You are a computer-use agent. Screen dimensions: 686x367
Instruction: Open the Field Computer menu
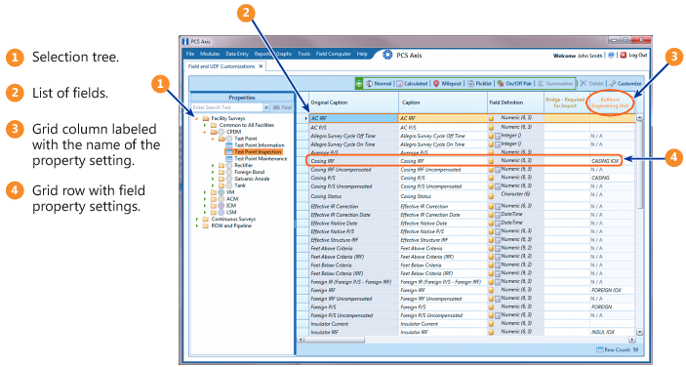[334, 54]
